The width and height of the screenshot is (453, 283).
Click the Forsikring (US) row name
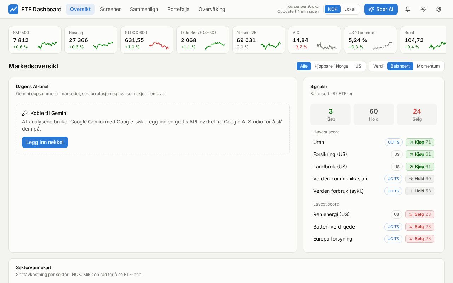[x=330, y=154]
